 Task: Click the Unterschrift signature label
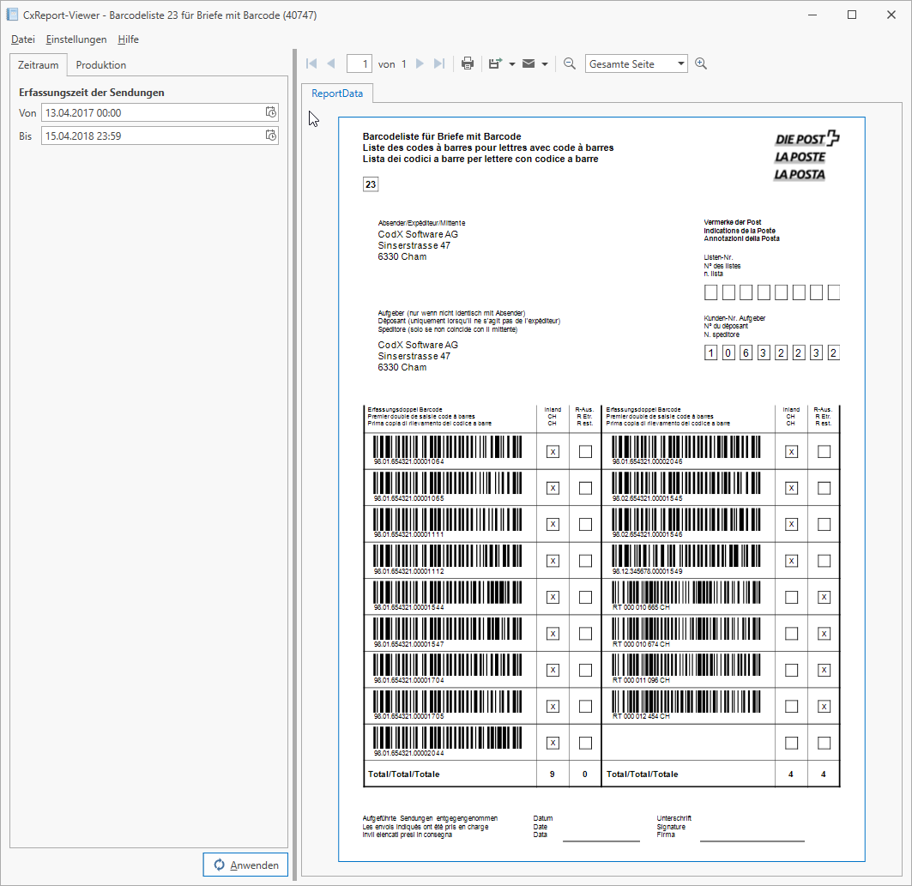(x=674, y=818)
